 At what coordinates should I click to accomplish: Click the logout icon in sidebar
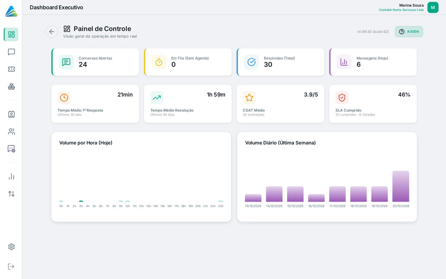point(11,267)
